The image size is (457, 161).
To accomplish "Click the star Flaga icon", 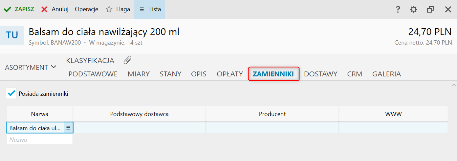I will (x=109, y=10).
